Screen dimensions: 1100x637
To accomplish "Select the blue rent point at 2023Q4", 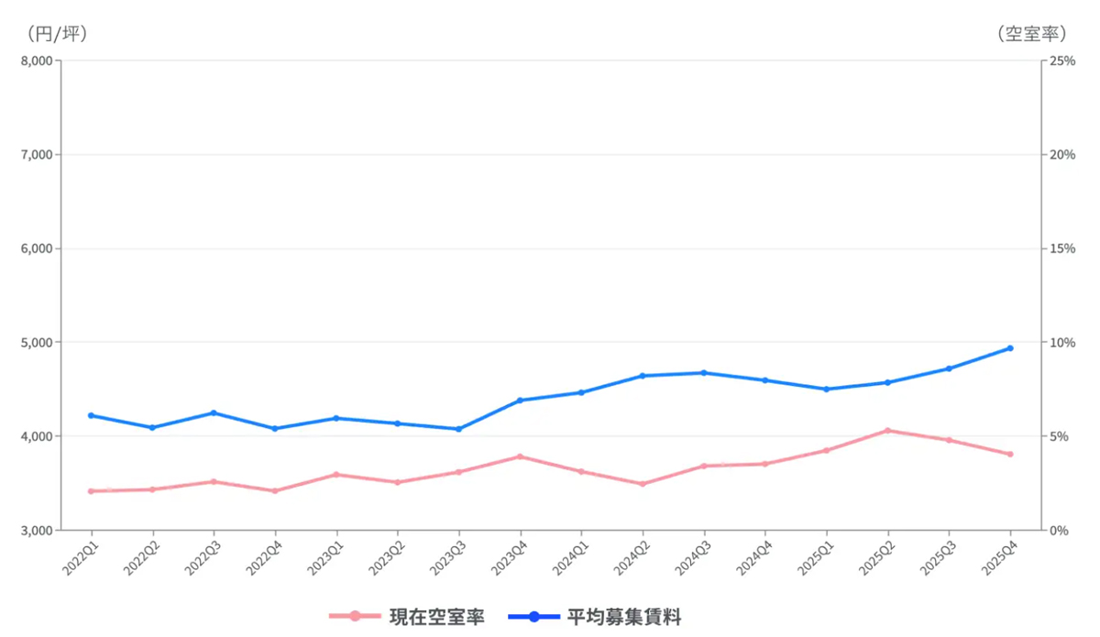I will coord(520,401).
